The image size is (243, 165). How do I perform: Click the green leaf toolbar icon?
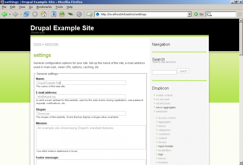70,14
